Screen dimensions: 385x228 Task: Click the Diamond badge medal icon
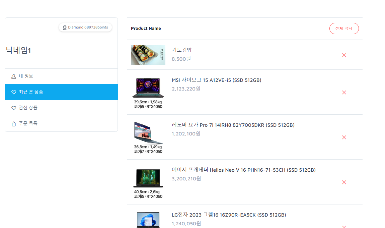65,27
